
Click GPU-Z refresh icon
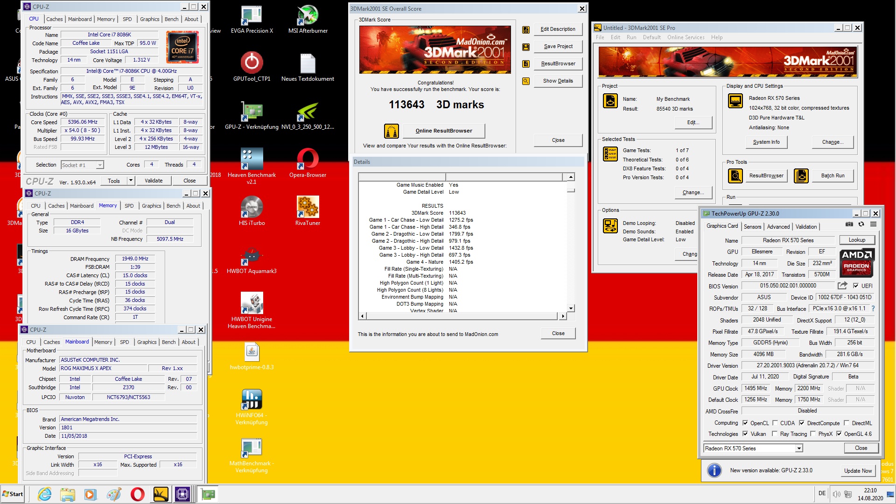coord(861,224)
